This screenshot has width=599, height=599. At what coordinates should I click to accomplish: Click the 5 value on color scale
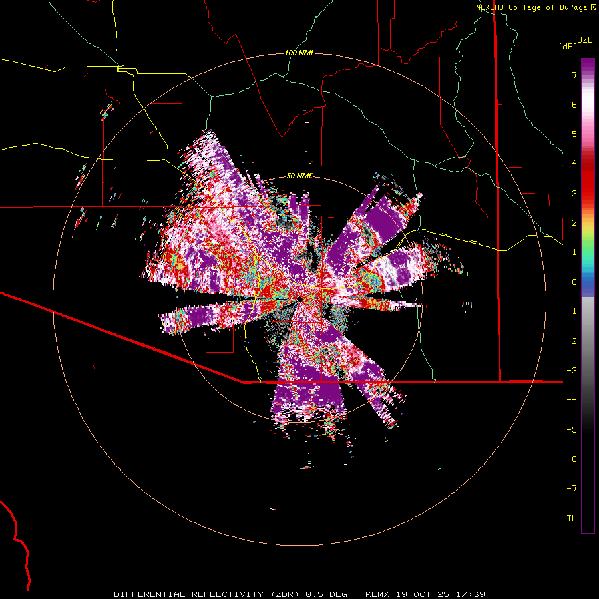pyautogui.click(x=574, y=134)
